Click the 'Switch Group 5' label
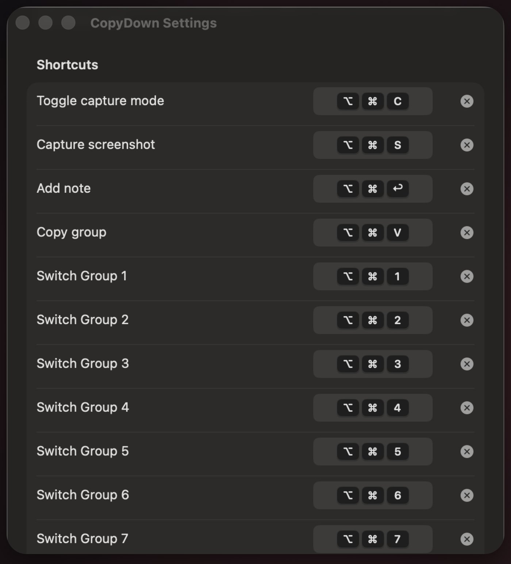 click(x=83, y=452)
